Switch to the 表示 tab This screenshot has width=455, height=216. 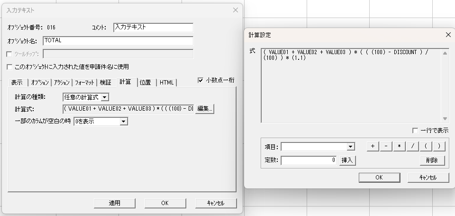click(x=17, y=83)
